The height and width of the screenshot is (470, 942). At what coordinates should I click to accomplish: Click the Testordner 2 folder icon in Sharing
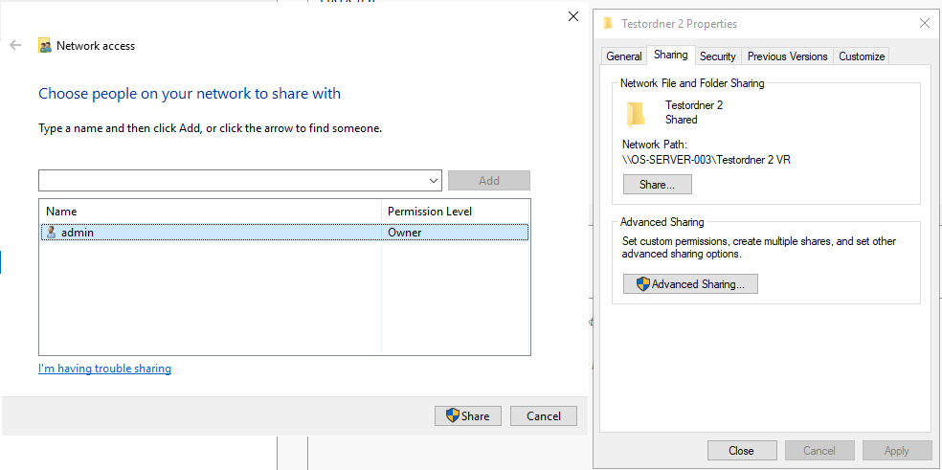(x=635, y=114)
